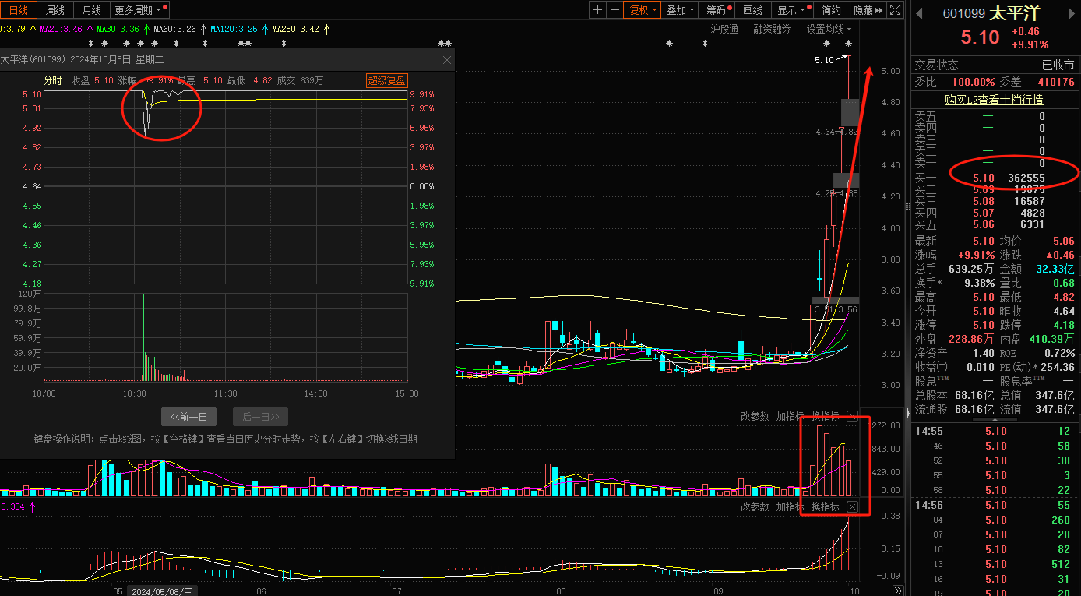Image resolution: width=1081 pixels, height=596 pixels.
Task: Click 改参数 on MACD indicator panel
Action: click(x=755, y=506)
